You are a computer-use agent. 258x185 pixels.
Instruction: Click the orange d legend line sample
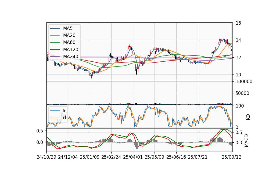[x=55, y=118]
